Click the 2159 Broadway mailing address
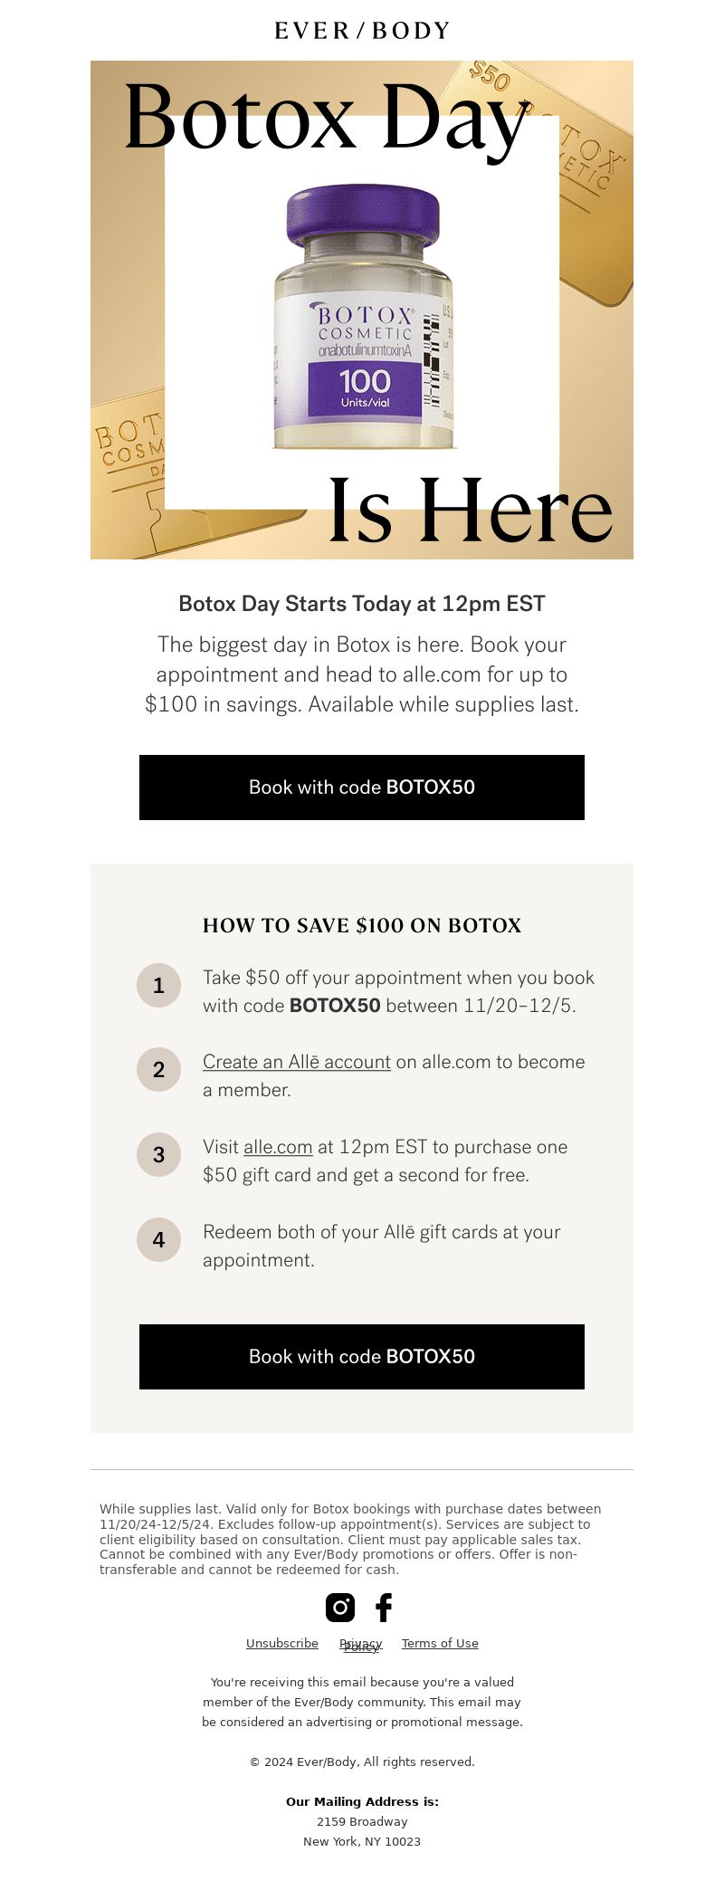 (362, 1821)
